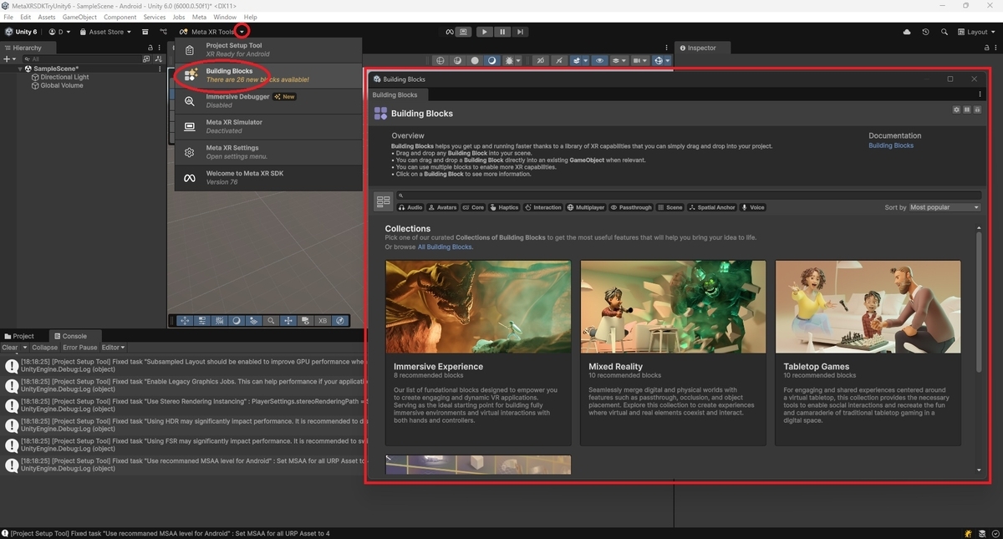Expand the Meta XR Tools dropdown arrow
This screenshot has height=539, width=1003.
coord(242,32)
